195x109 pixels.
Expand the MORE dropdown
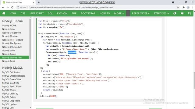[119, 13]
